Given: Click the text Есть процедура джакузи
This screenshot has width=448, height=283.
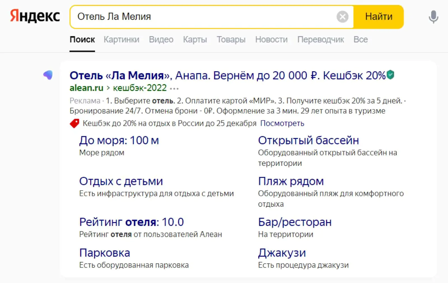Looking at the screenshot, I should click(303, 265).
